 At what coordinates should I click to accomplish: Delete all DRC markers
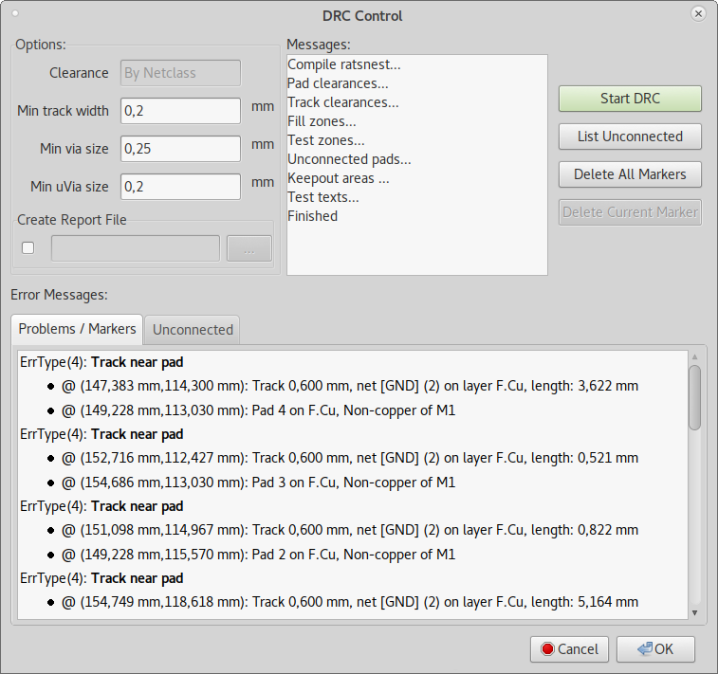click(630, 174)
